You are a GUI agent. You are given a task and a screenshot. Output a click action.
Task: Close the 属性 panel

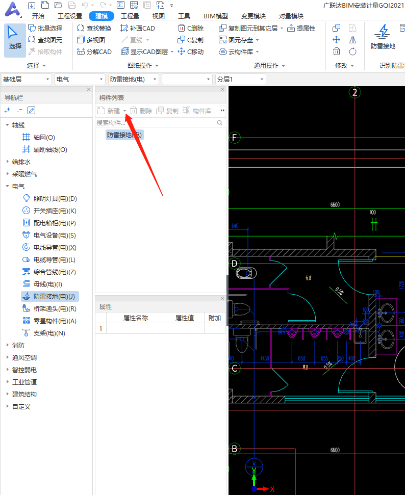pyautogui.click(x=222, y=298)
